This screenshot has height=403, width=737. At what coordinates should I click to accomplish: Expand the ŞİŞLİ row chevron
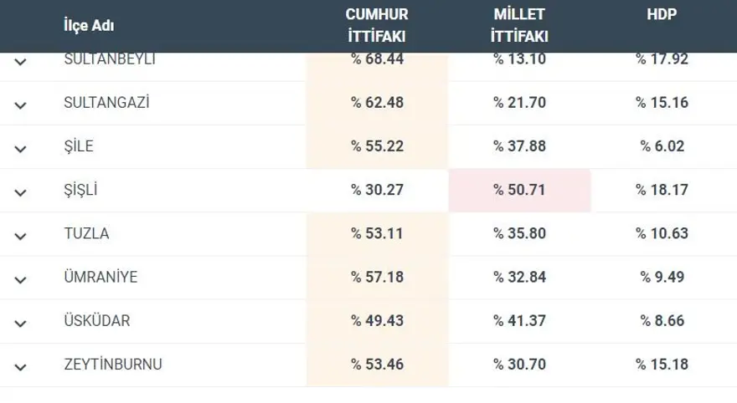[x=21, y=191]
